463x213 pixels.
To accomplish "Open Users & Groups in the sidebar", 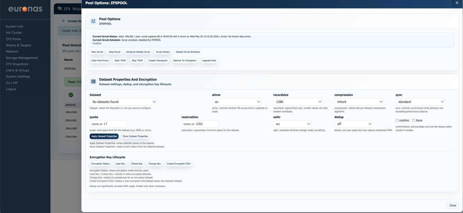I will [x=18, y=70].
